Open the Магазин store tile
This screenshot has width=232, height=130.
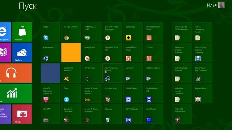point(22,32)
